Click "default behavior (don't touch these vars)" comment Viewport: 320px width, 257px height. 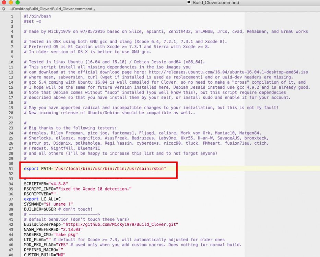point(76,219)
